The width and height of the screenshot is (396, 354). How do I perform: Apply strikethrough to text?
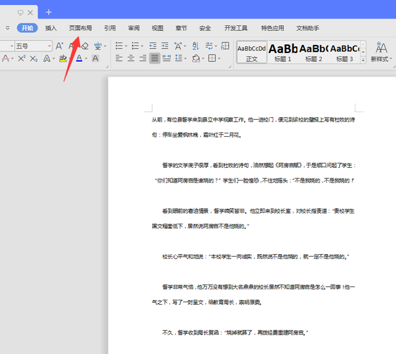point(6,59)
